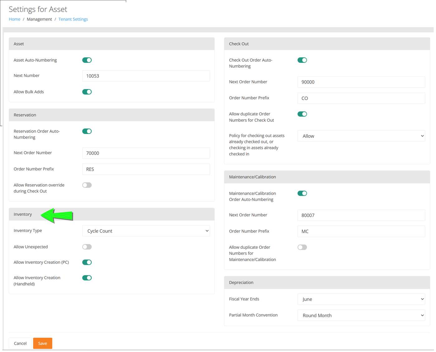Click Maintenance Order Number Prefix field
Viewport: 436px width, 352px height.
pos(361,231)
